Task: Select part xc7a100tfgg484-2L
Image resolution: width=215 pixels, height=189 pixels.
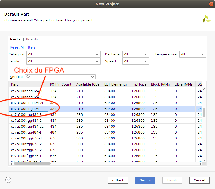Action: (28, 126)
